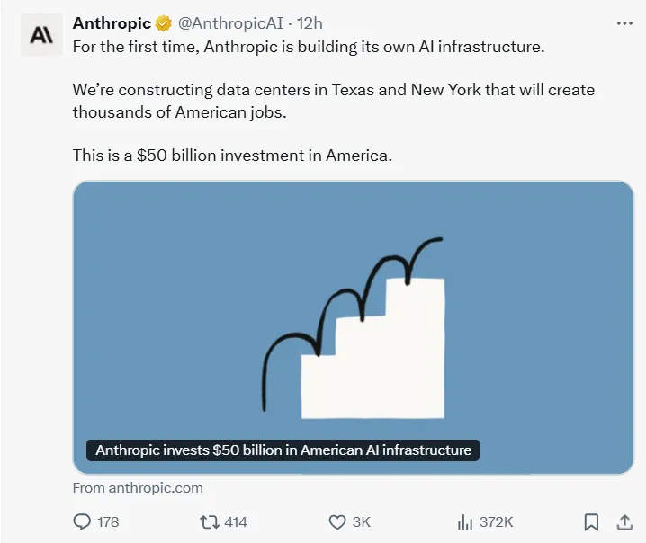Screen dimensions: 646x543
Task: Click the 414 reposts count
Action: 236,521
